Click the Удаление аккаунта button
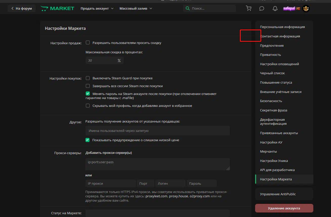This screenshot has width=331, height=217. pyautogui.click(x=284, y=208)
